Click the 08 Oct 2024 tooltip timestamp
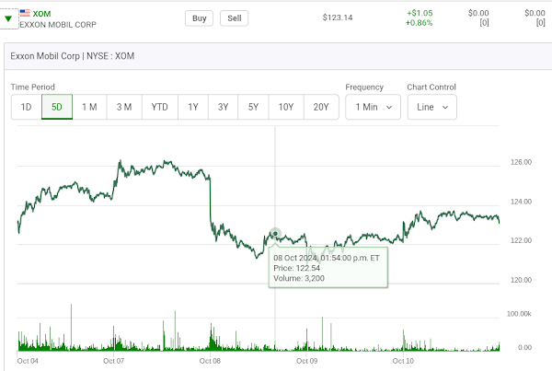The width and height of the screenshot is (552, 371). click(x=327, y=258)
